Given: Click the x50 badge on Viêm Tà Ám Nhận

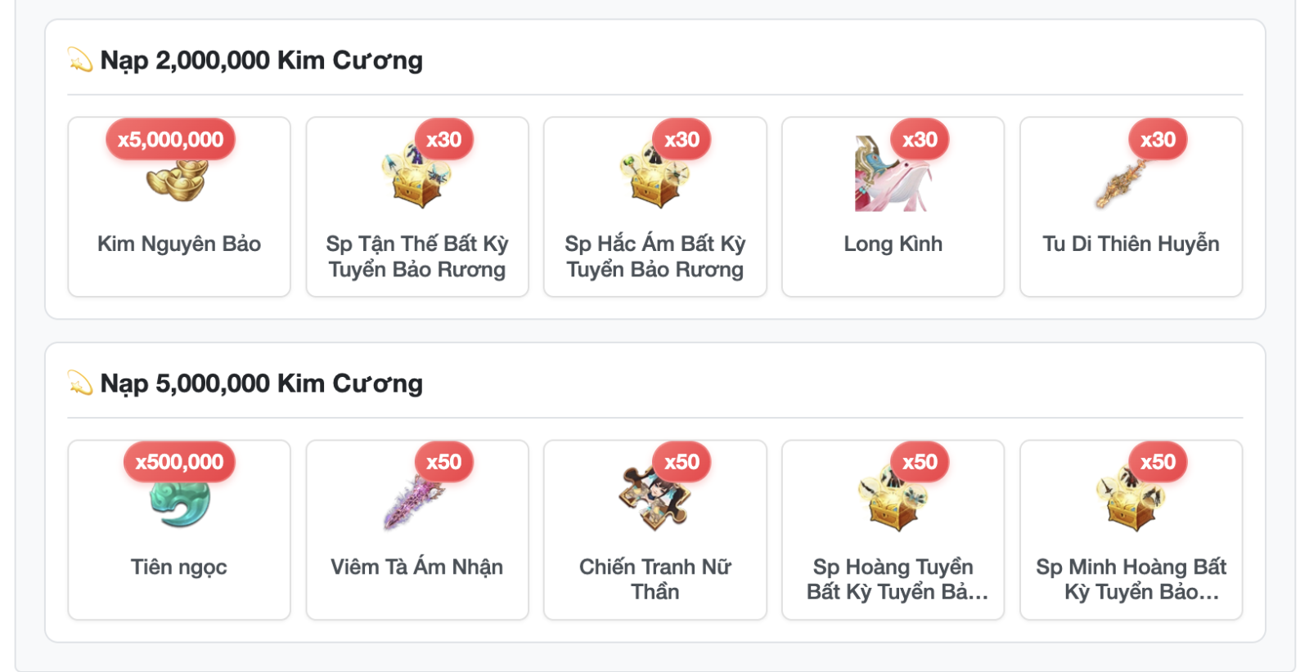Looking at the screenshot, I should tap(443, 463).
